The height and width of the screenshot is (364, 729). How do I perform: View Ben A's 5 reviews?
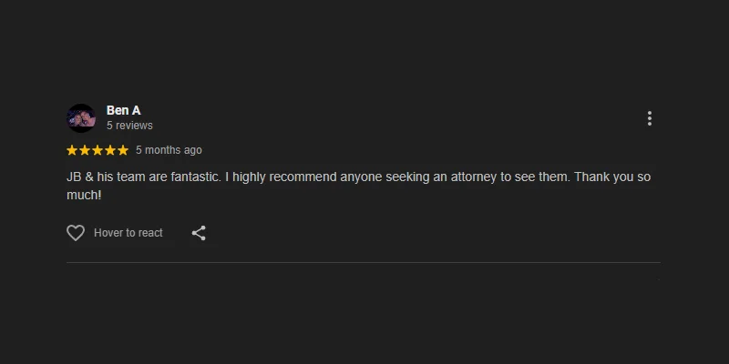[129, 126]
